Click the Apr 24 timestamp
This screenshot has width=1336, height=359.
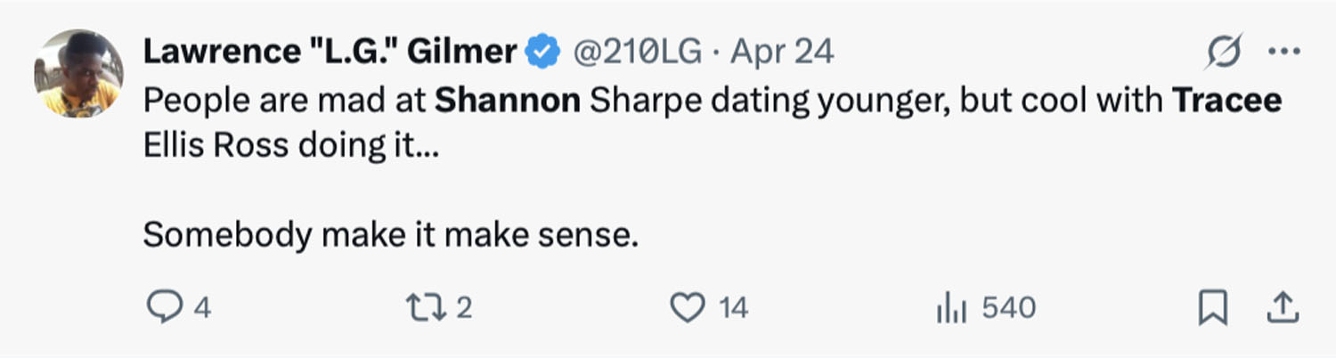click(782, 53)
